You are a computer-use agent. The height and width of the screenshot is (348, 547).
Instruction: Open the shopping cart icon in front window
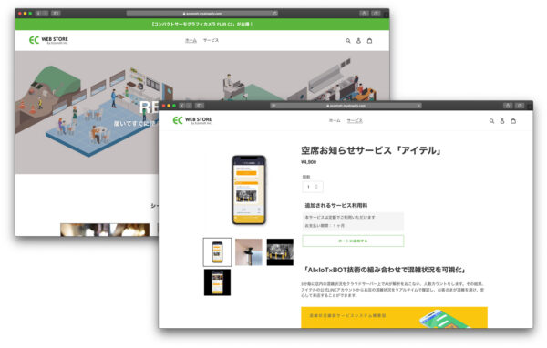tap(513, 121)
